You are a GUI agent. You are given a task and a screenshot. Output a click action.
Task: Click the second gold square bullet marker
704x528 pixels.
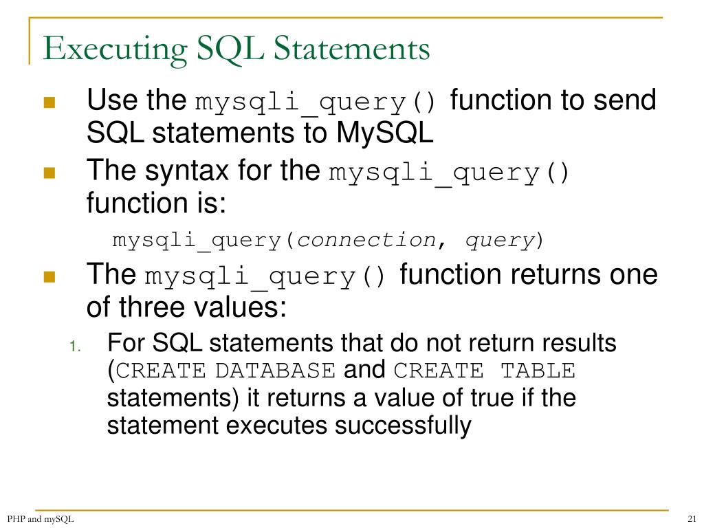click(49, 173)
